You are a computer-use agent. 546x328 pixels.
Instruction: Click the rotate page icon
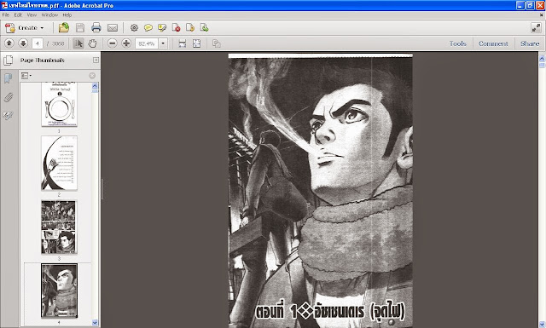coord(190,28)
